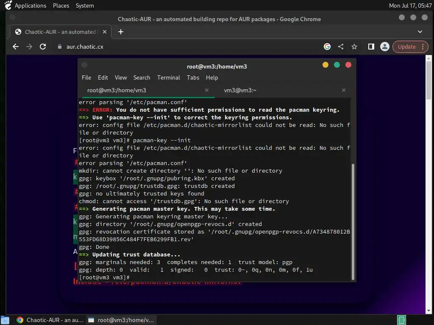Close the Chaotic-AUR browser tab

point(105,32)
